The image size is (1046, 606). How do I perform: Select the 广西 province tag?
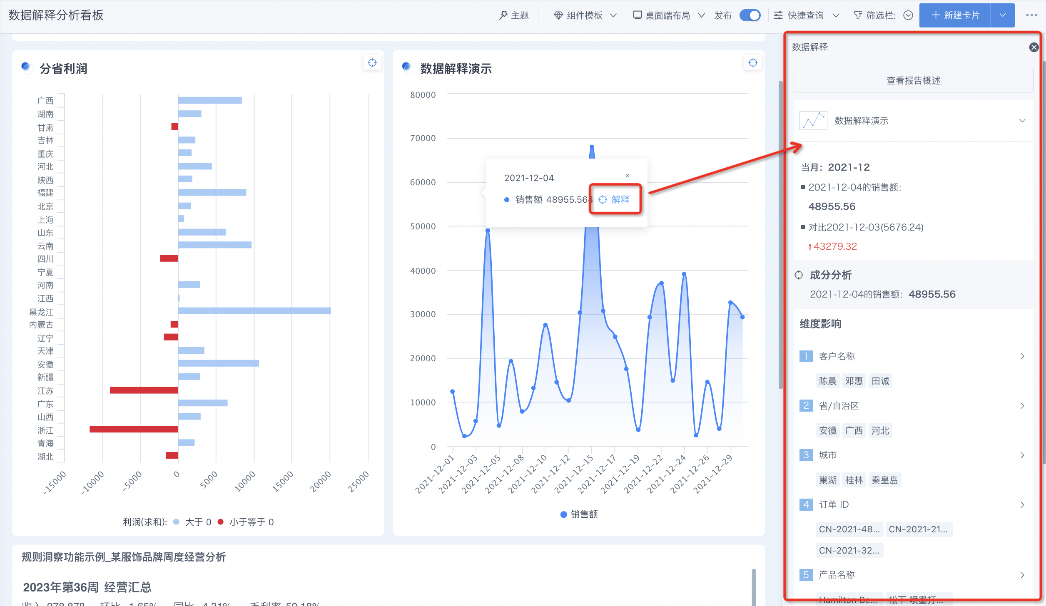[x=854, y=430]
